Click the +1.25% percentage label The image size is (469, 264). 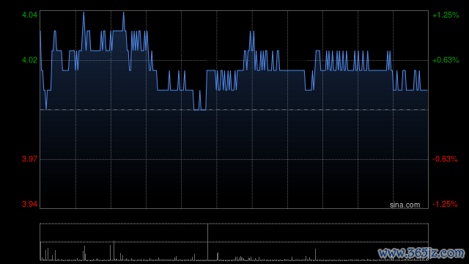pyautogui.click(x=446, y=15)
